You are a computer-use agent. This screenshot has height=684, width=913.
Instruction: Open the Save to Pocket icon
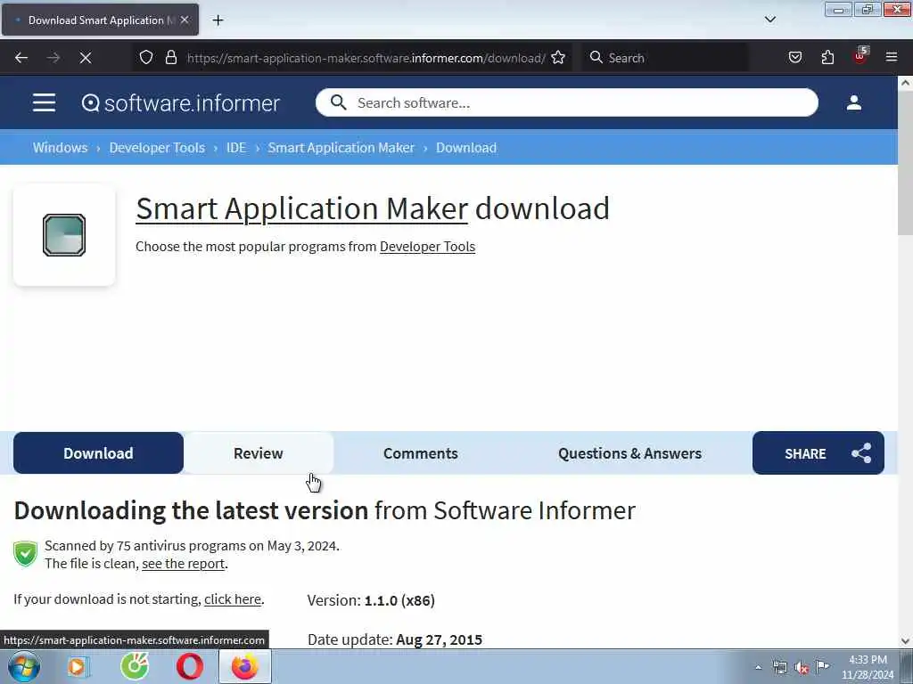794,58
